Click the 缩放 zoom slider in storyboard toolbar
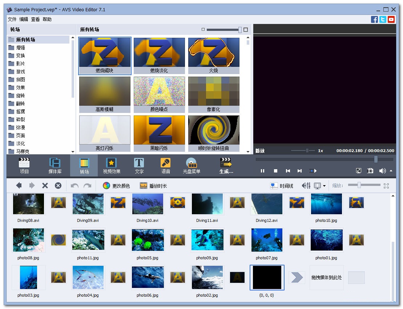The height and width of the screenshot is (309, 403). 359,185
